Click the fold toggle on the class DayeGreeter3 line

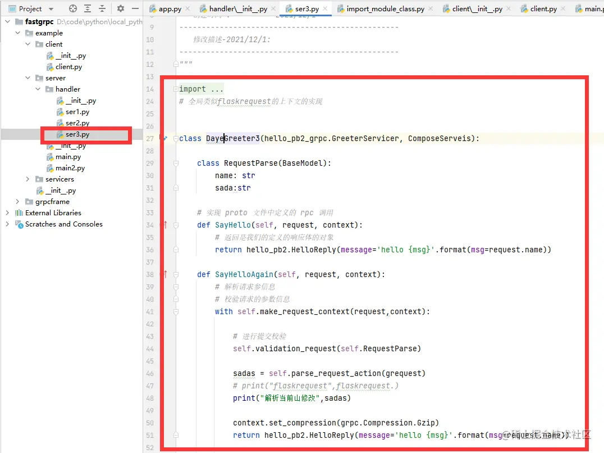[x=176, y=138]
